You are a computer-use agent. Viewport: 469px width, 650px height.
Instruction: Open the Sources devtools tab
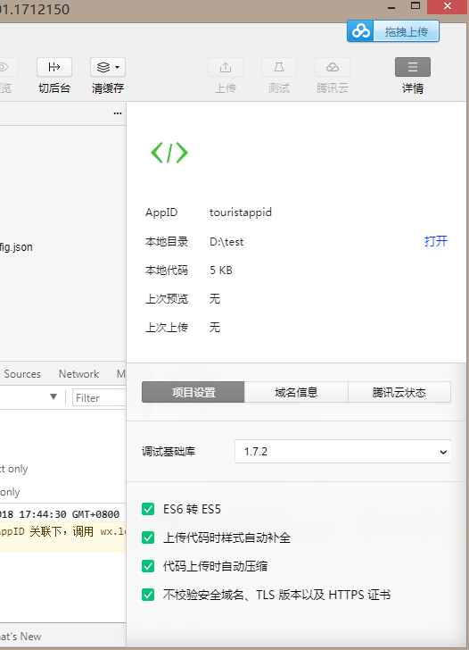pyautogui.click(x=22, y=374)
